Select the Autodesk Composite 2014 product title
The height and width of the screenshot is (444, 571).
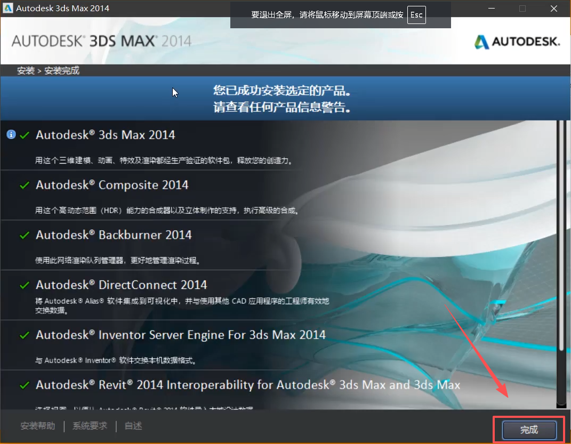[112, 185]
